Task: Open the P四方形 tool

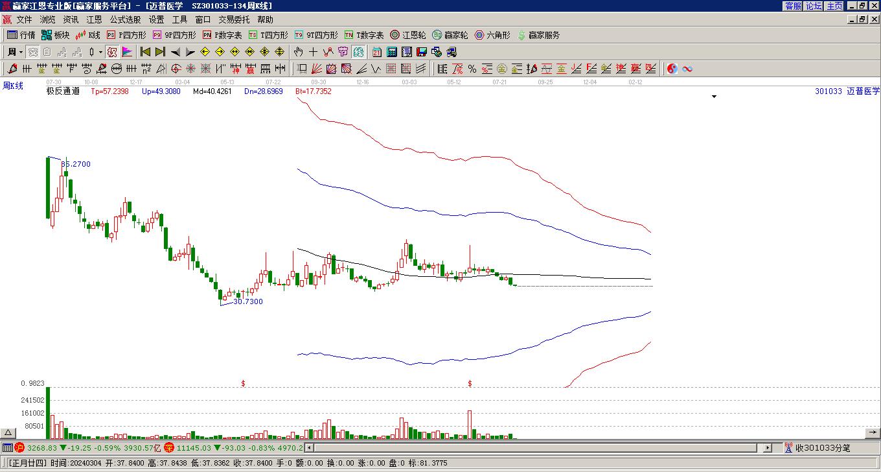Action: pos(126,35)
